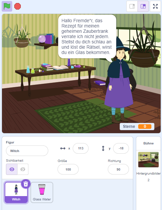
Task: Switch to large stage layout
Action: [143, 6]
